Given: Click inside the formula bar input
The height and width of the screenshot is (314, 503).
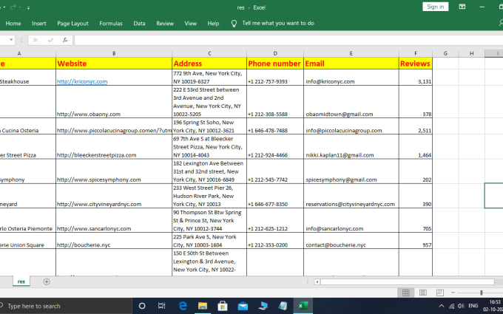Looking at the screenshot, I should (x=288, y=40).
